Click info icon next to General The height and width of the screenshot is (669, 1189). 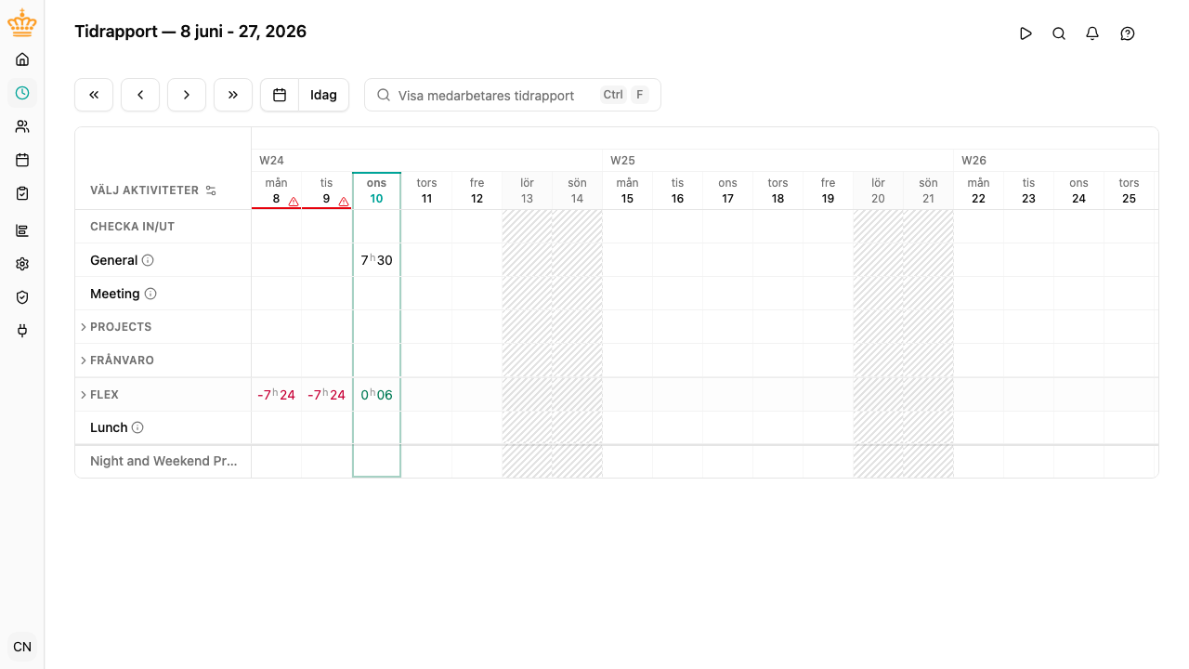pos(148,260)
